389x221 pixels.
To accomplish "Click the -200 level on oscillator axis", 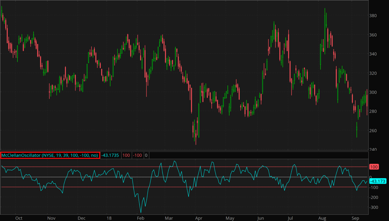I will (374, 198).
